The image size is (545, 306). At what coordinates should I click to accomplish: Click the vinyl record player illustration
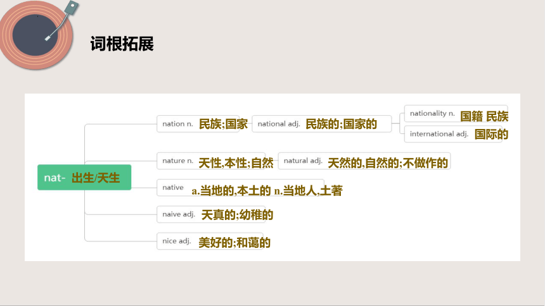[39, 34]
